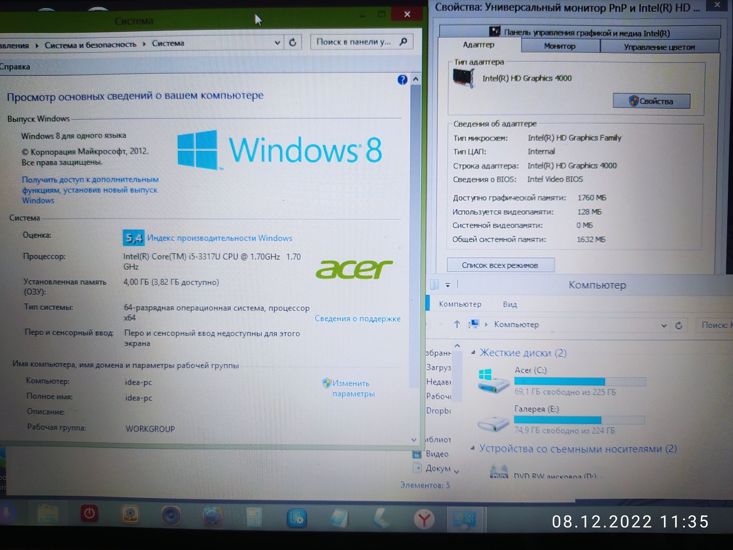The image size is (733, 550).
Task: Open Видео in explorer navigation pane
Action: coord(437,454)
